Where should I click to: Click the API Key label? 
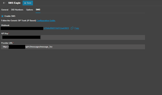(x=5, y=33)
